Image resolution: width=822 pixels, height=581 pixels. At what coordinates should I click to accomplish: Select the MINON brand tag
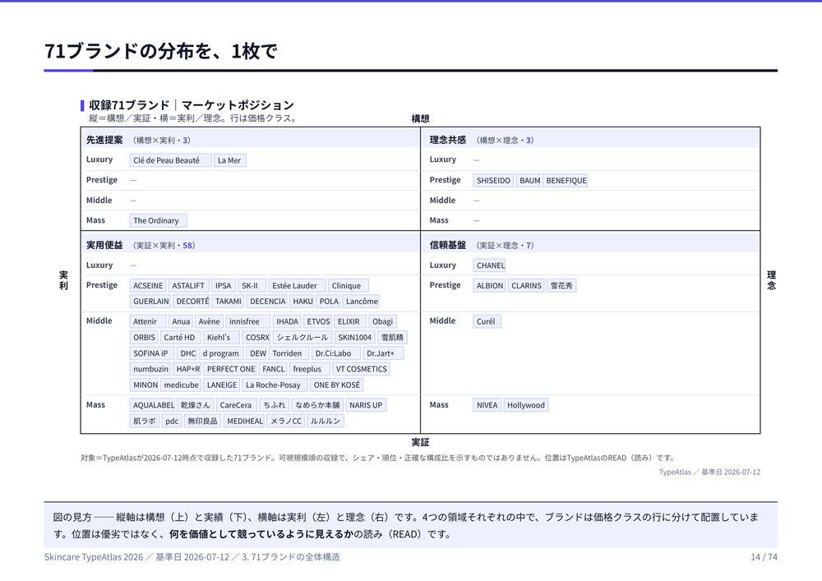click(x=145, y=385)
